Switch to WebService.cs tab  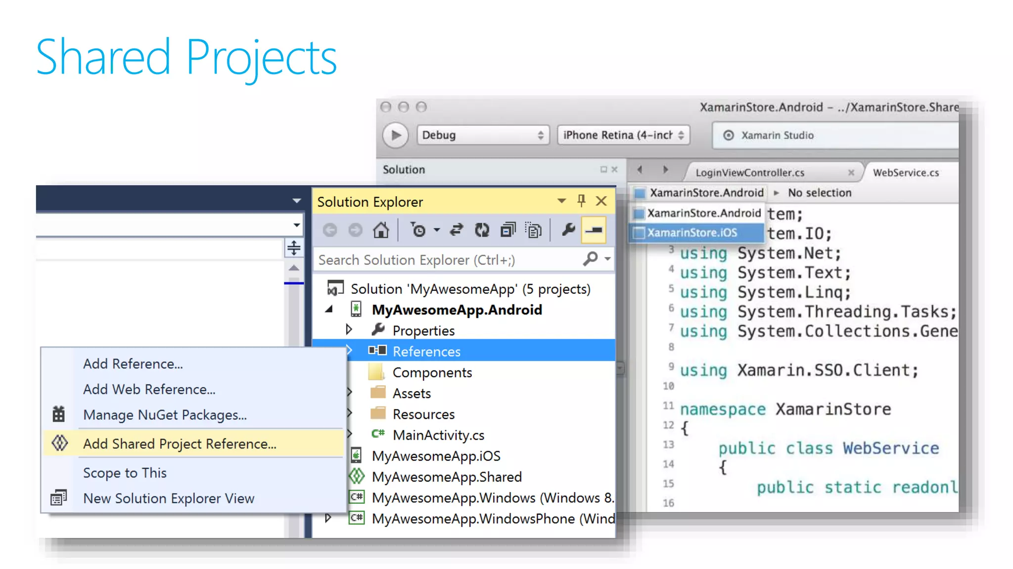pos(906,172)
